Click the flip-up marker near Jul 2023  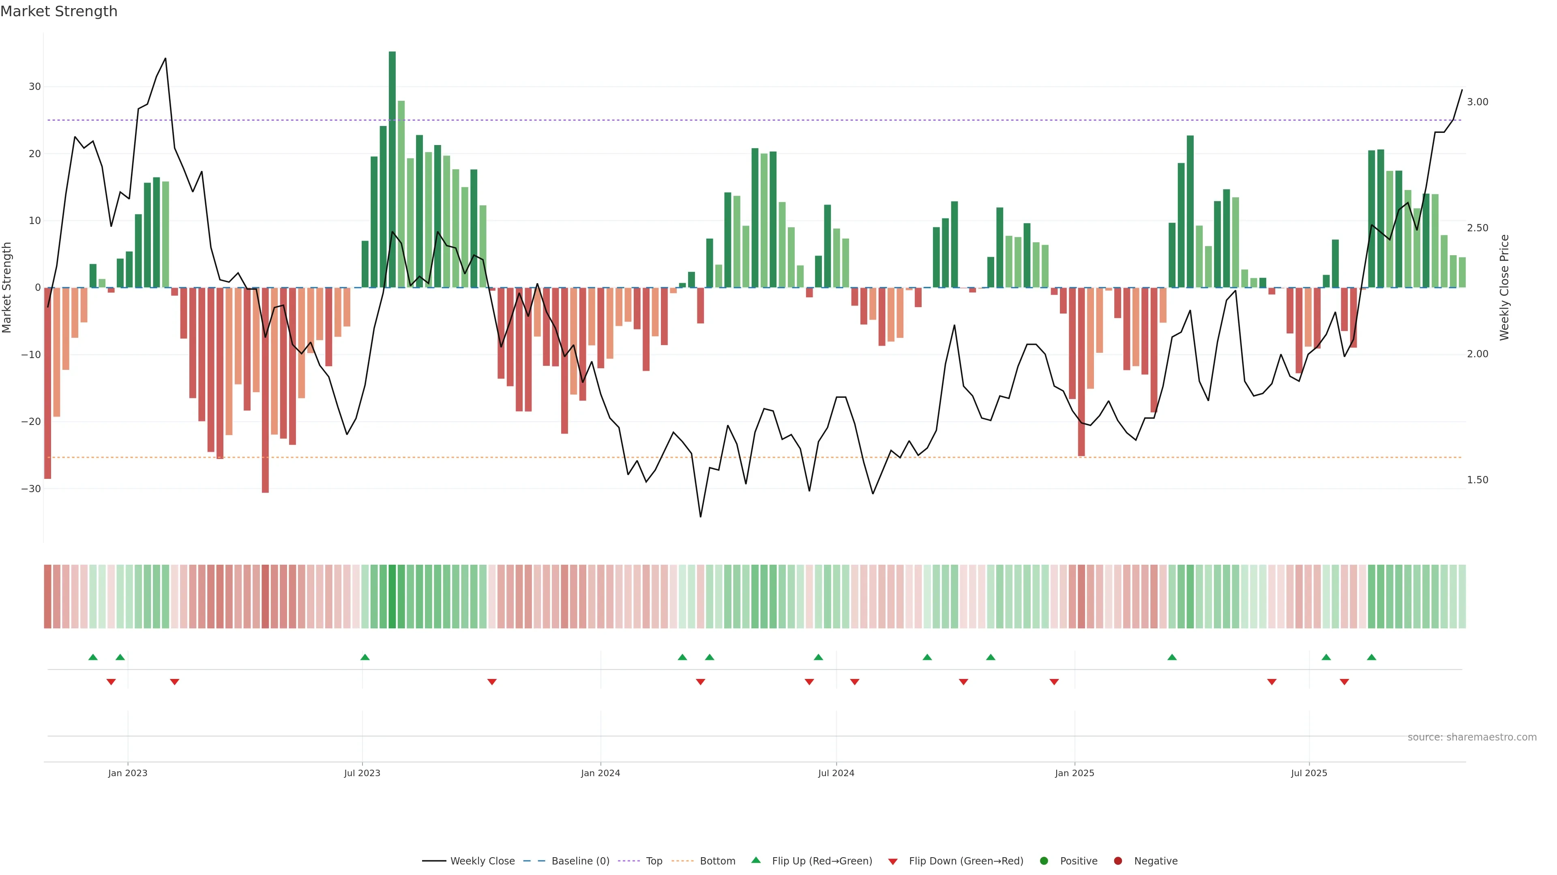click(365, 657)
